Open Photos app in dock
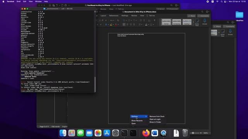The width and height of the screenshot is (248, 139). [x=98, y=133]
